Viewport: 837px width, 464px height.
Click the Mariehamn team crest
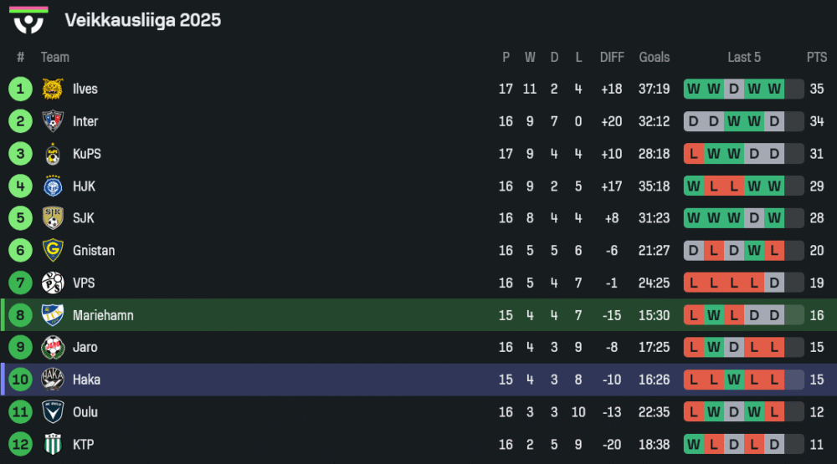click(x=53, y=315)
